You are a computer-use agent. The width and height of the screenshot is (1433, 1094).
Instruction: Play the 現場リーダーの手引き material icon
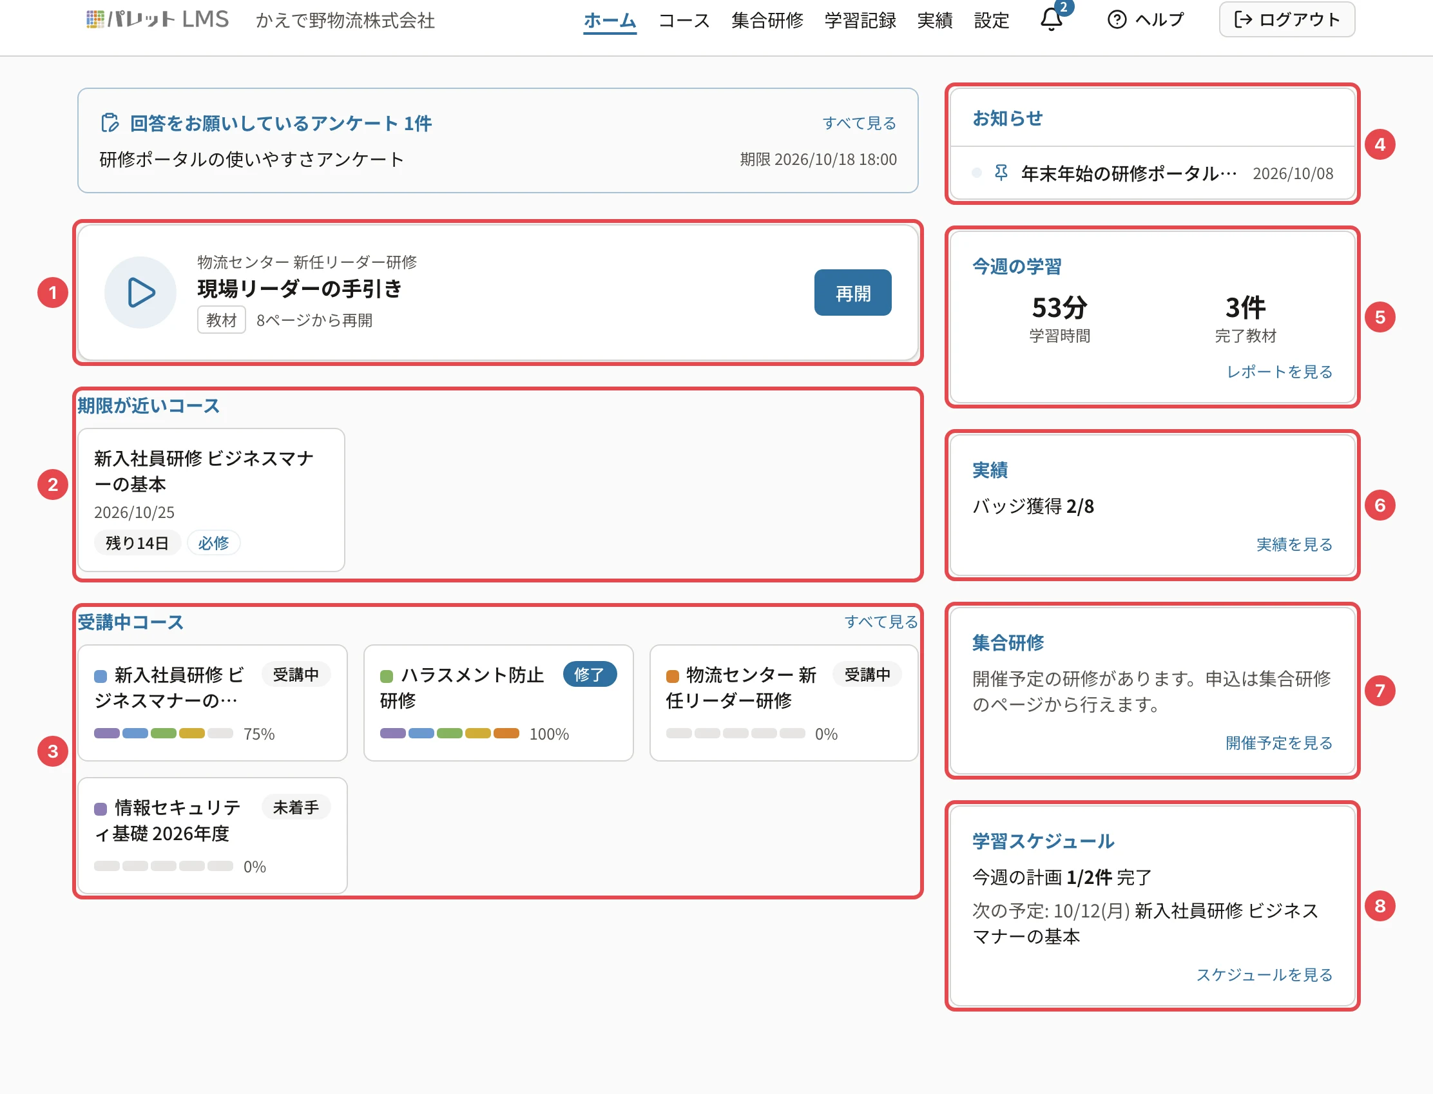140,293
